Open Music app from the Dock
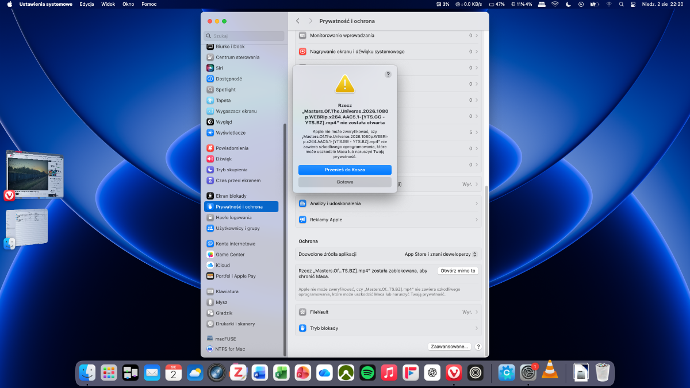Image resolution: width=690 pixels, height=388 pixels. (x=389, y=373)
